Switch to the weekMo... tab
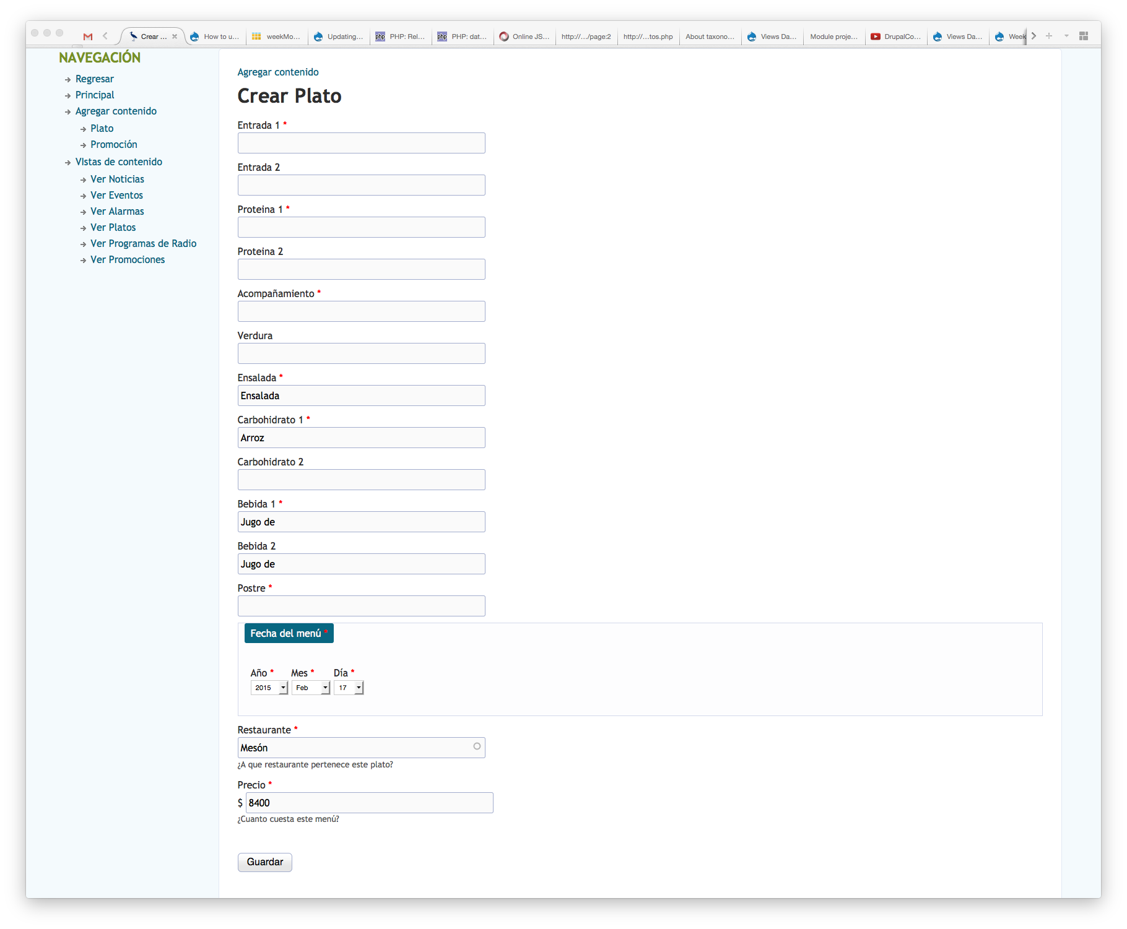 coord(277,37)
